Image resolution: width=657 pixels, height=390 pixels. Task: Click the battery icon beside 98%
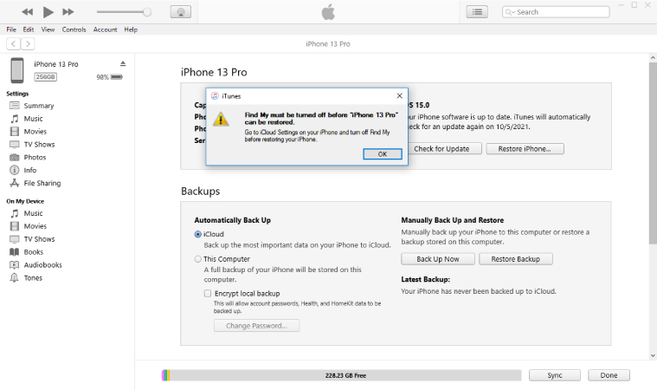(x=117, y=77)
